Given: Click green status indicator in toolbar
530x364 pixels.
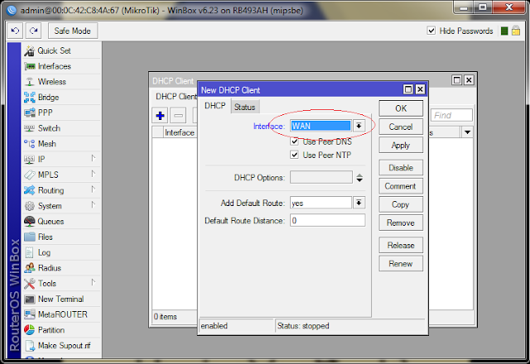Looking at the screenshot, I should [x=504, y=31].
